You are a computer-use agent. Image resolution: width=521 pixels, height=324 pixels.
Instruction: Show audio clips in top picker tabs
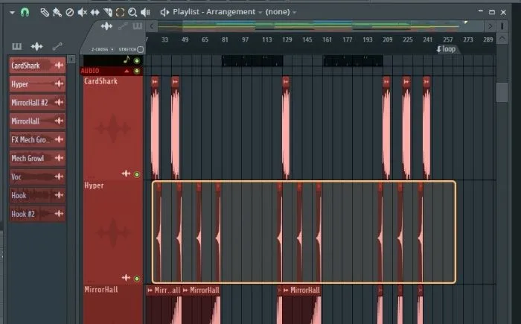click(106, 26)
